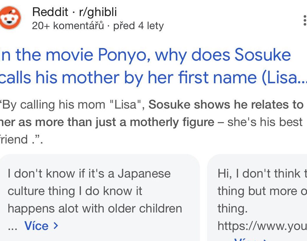This screenshot has width=307, height=241.
Task: Click the "před 4 lety" timestamp
Action: tap(138, 26)
